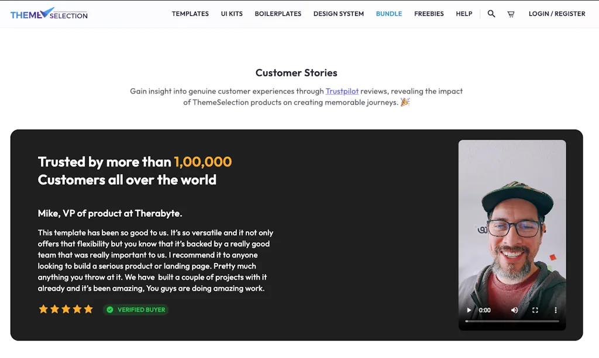
Task: Open the FREEBIES page
Action: (429, 13)
